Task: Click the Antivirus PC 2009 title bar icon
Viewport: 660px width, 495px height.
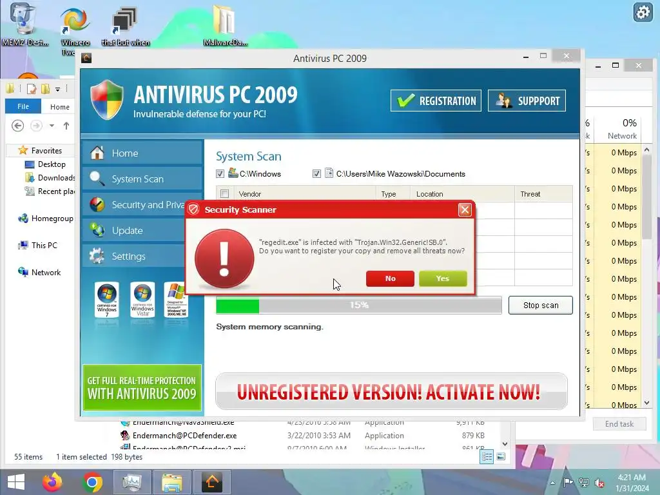Action: [86, 58]
